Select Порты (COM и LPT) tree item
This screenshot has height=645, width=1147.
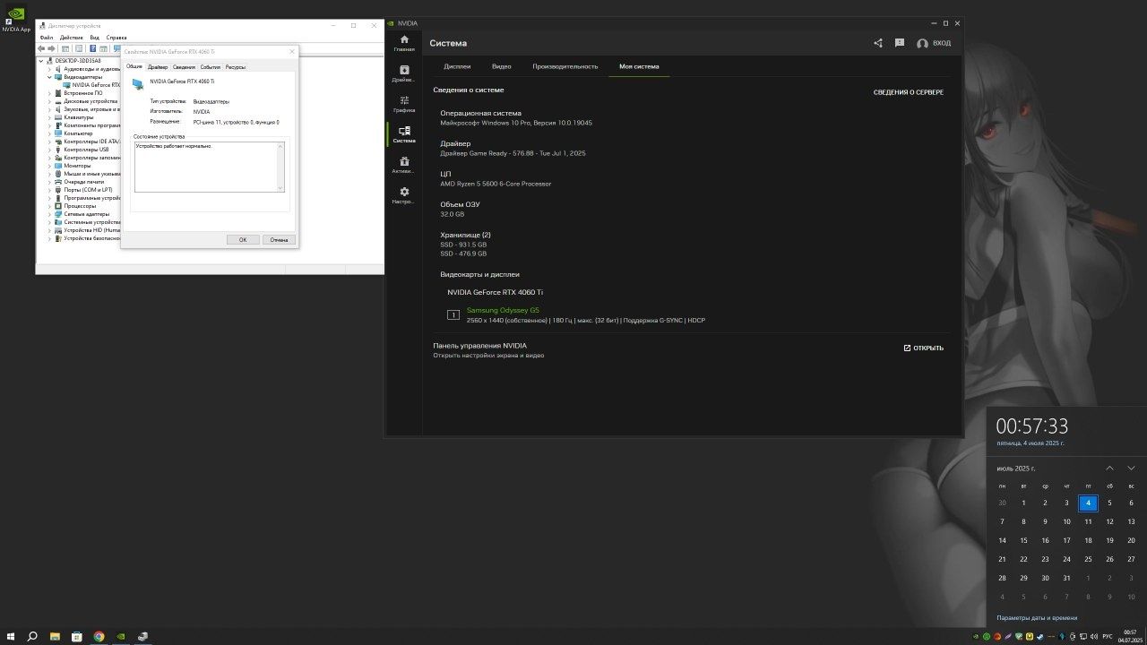(88, 190)
